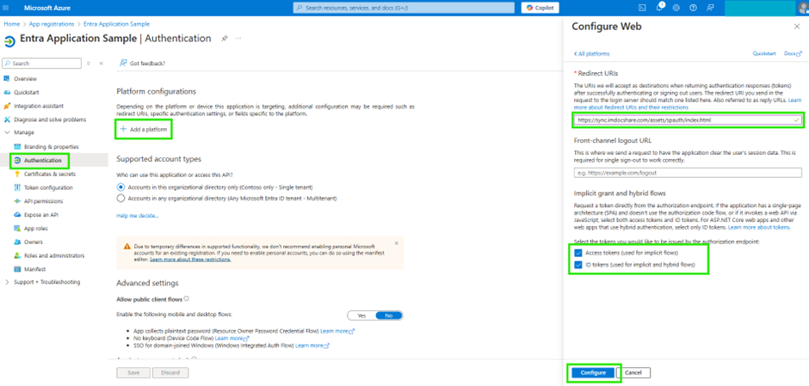Click info icon next to Allow public client flows
The height and width of the screenshot is (386, 809).
click(x=186, y=298)
